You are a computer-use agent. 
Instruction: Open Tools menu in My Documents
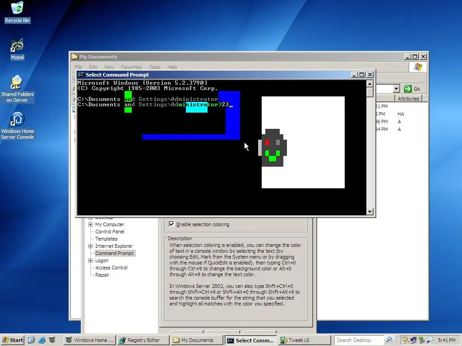pyautogui.click(x=154, y=67)
